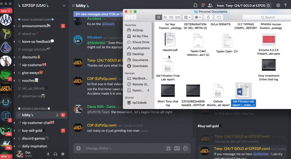This screenshot has width=291, height=159.
Task: Select request.pdf file in Finder
Action: [x=170, y=42]
